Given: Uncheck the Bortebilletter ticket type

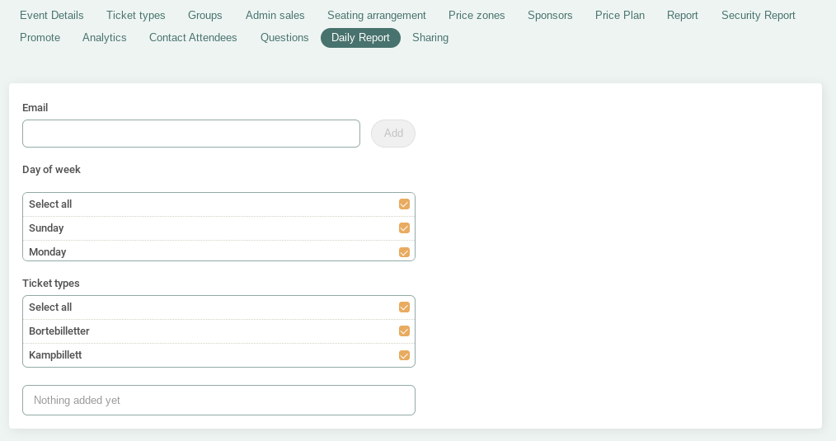Looking at the screenshot, I should pyautogui.click(x=404, y=331).
